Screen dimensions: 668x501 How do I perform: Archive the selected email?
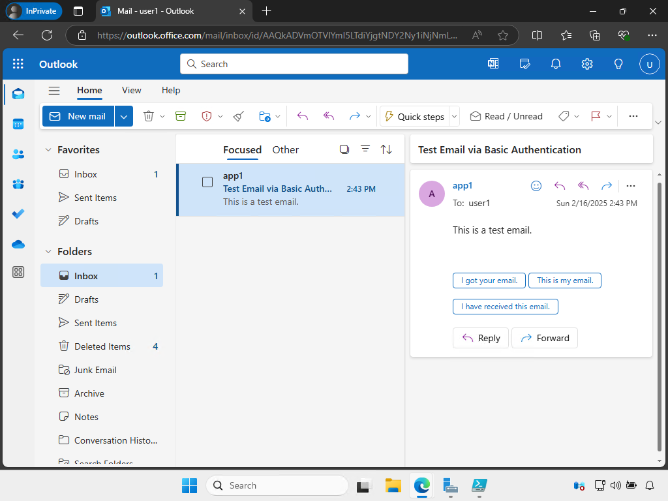click(x=181, y=116)
